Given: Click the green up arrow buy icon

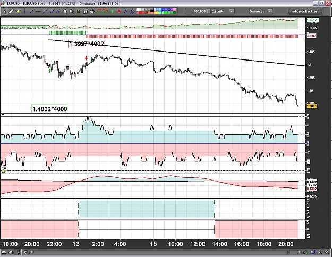Looking at the screenshot, I should click(112, 12).
